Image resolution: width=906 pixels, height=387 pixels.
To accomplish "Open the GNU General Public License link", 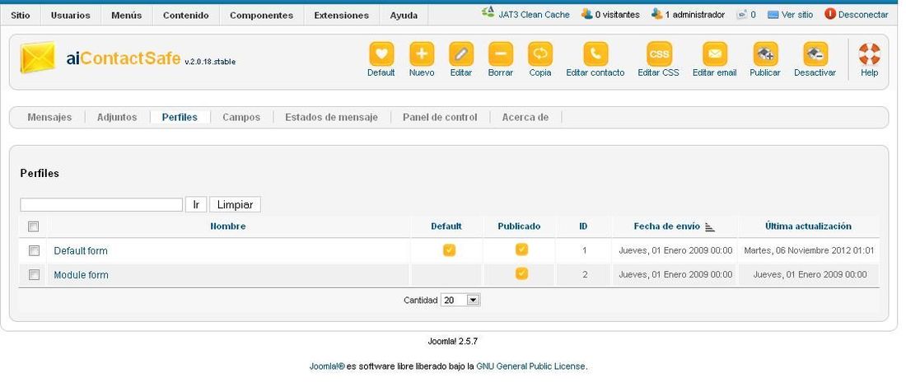I will (x=531, y=366).
